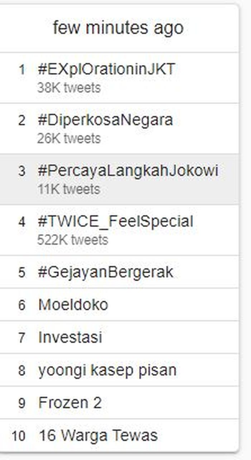
Task: Click rank number 9 beside Frozen 2
Action: click(22, 403)
